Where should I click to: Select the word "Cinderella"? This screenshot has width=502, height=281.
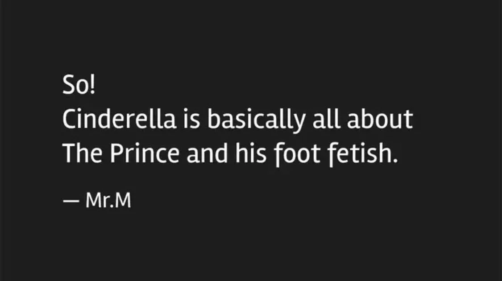tap(120, 119)
